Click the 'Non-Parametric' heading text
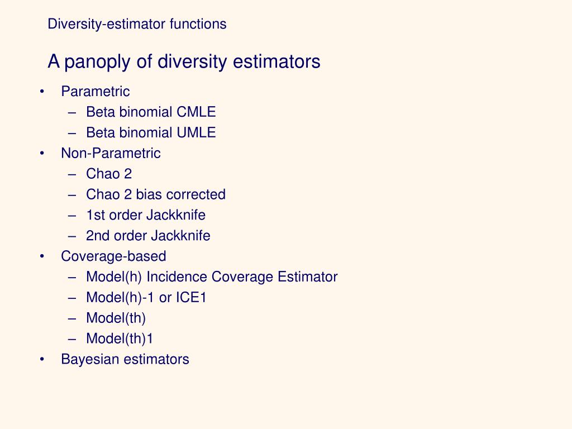Image resolution: width=572 pixels, height=429 pixels. 111,153
